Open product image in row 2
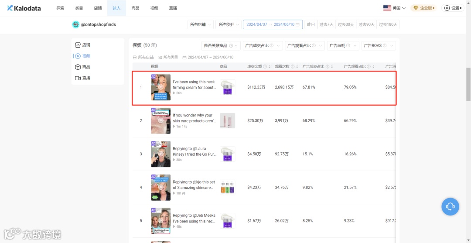The image size is (471, 243). pos(227,121)
